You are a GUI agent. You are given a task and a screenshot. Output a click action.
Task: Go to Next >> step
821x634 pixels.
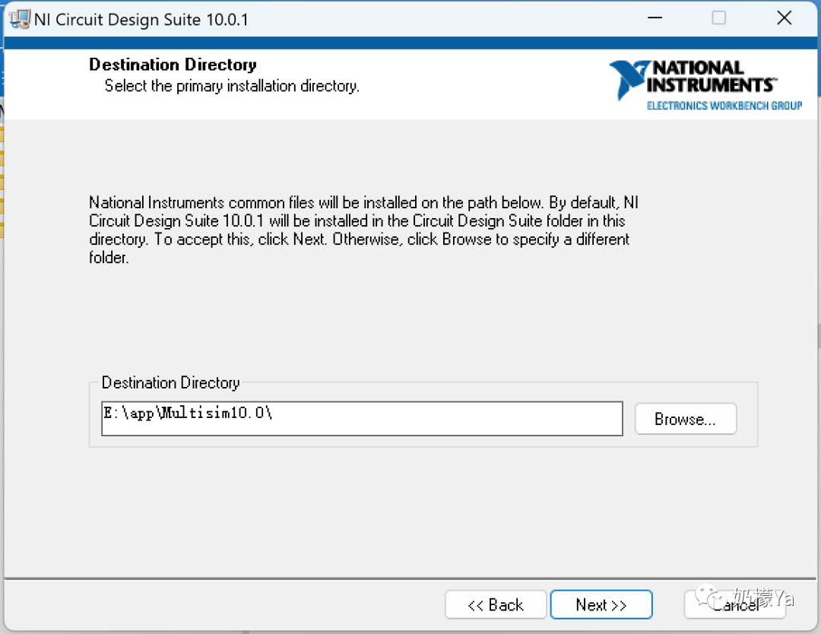[601, 604]
